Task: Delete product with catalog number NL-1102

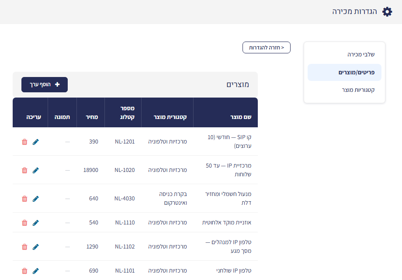Action: (24, 247)
